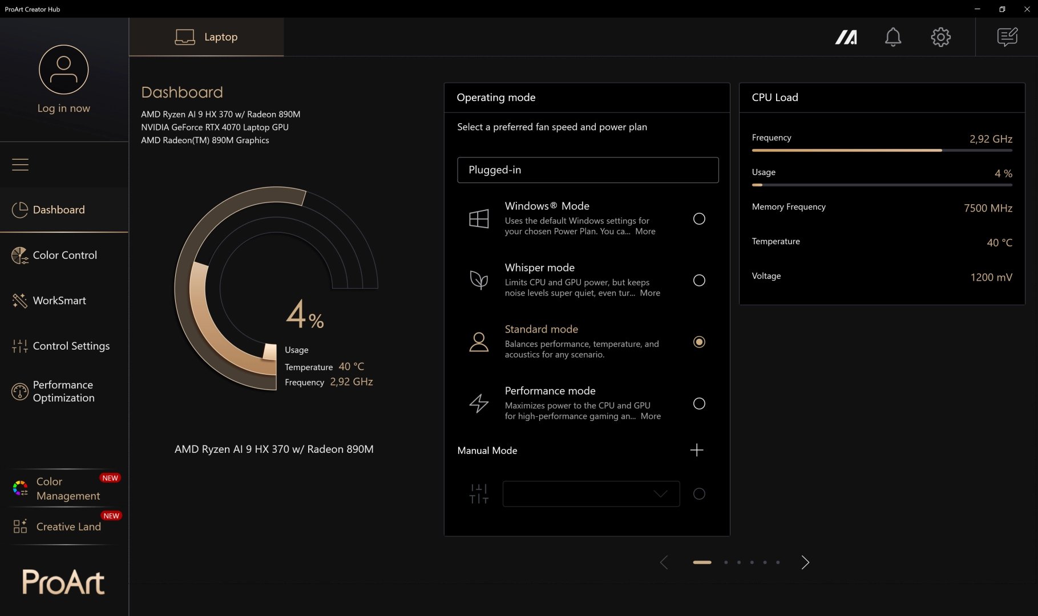Open the Plugged-in power plan dropdown

pos(587,170)
